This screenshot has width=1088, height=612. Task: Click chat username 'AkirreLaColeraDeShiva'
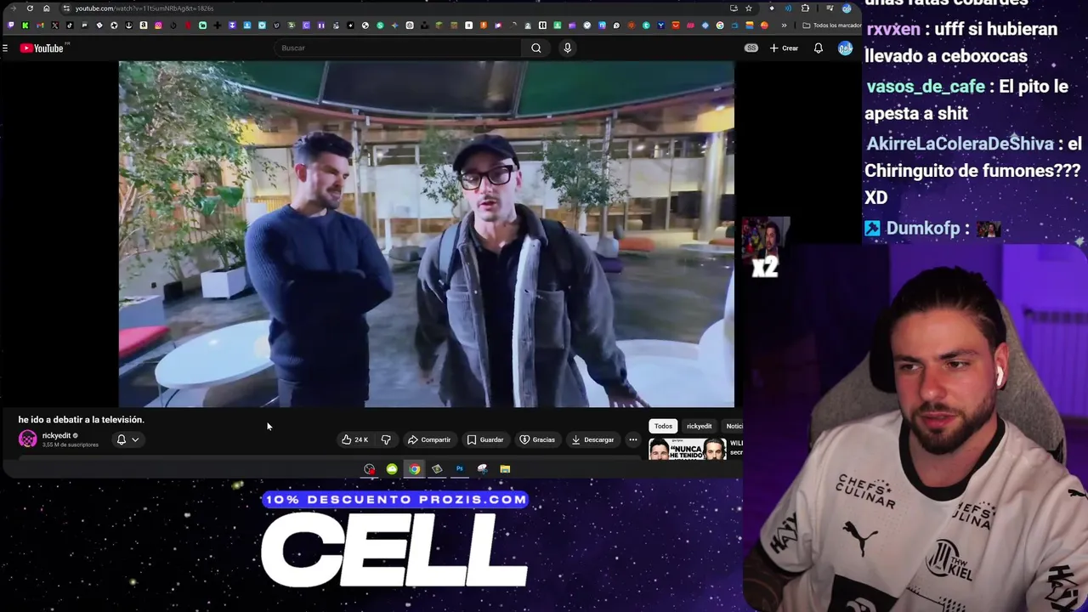(960, 144)
